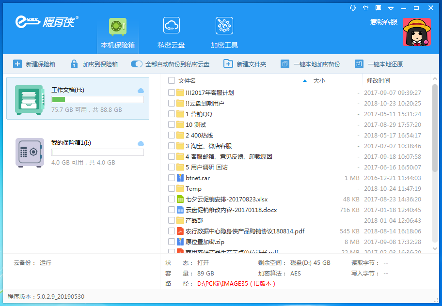Viewport: 442px width, 306px height.
Task: Click the capacity progress bar of 工作文档(H:)
Action: (97, 100)
